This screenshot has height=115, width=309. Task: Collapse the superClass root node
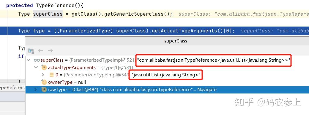coord(29,60)
